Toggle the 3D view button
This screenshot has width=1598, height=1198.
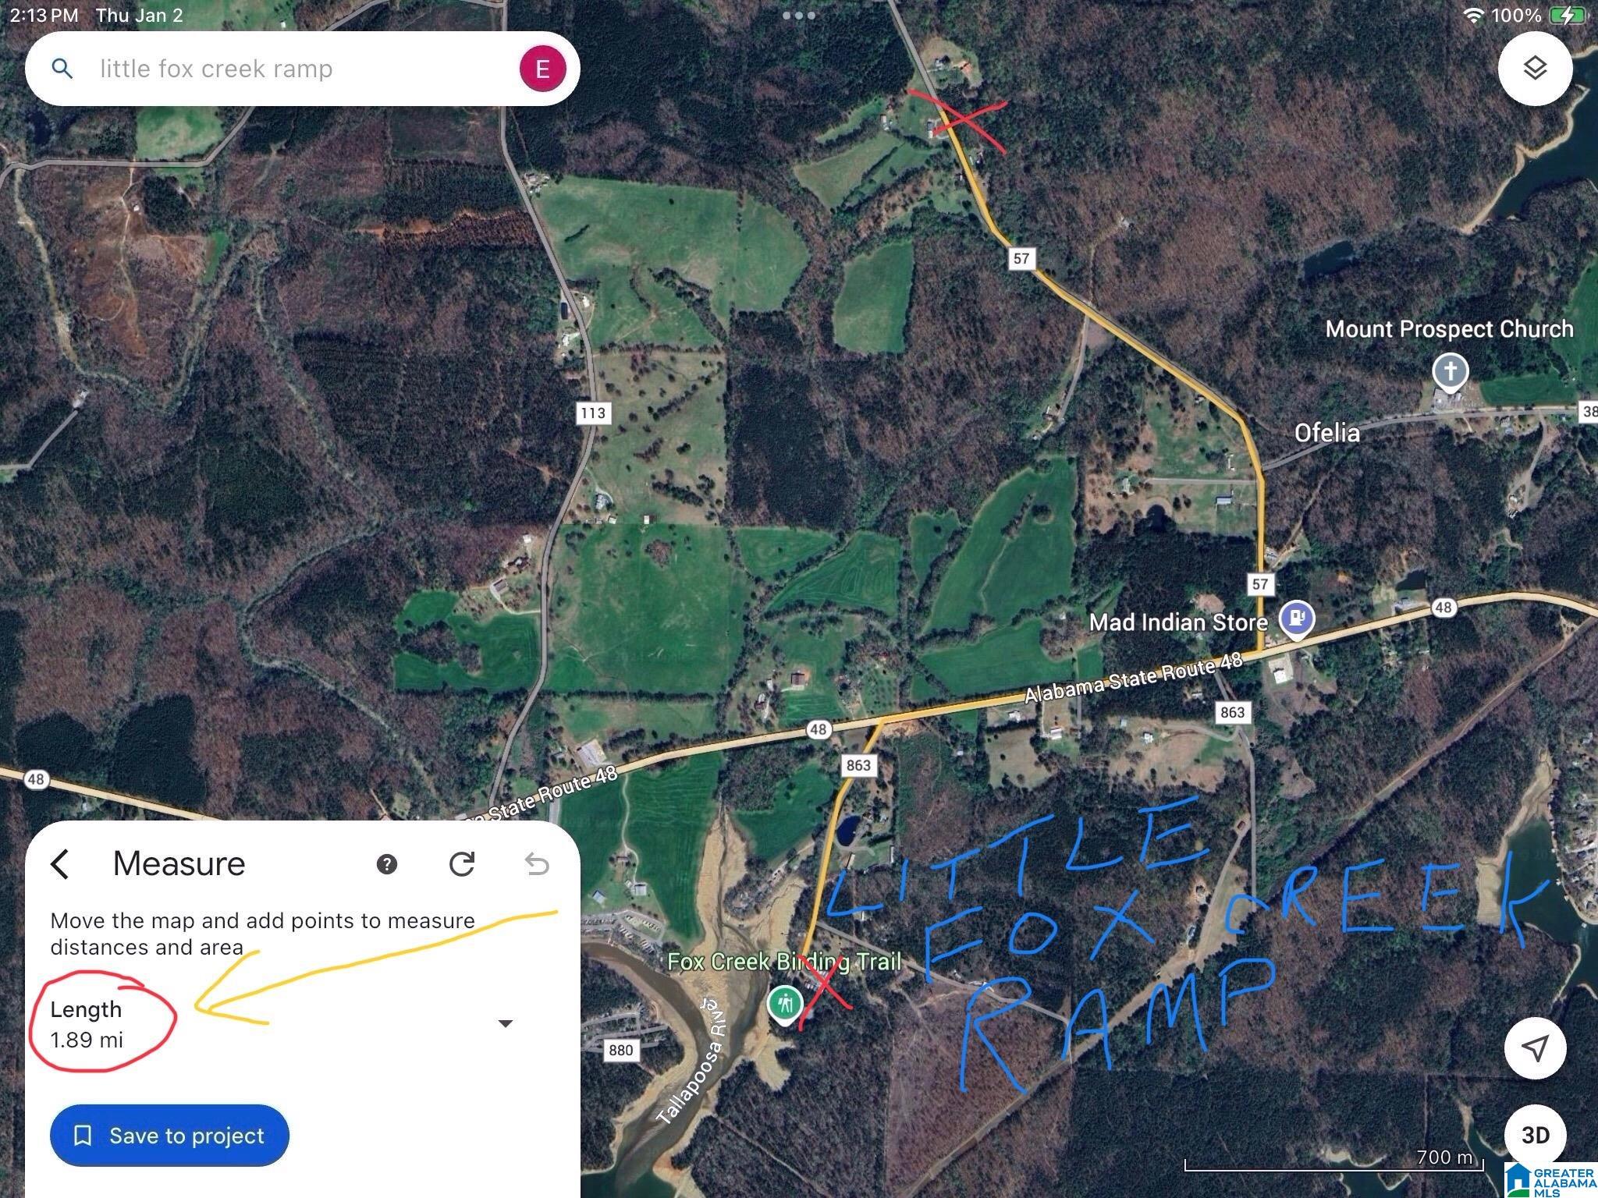[1535, 1135]
